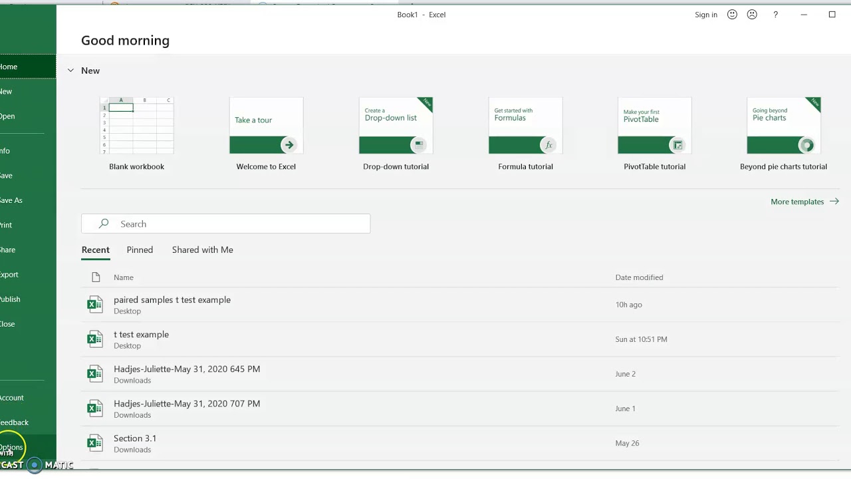Image resolution: width=851 pixels, height=479 pixels.
Task: Open Hadjes-Juliette-May 31, 2020 645 PM file
Action: coord(187,369)
